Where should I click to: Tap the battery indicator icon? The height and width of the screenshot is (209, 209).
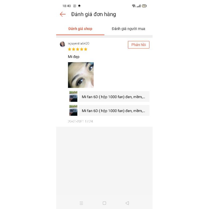tap(144, 6)
